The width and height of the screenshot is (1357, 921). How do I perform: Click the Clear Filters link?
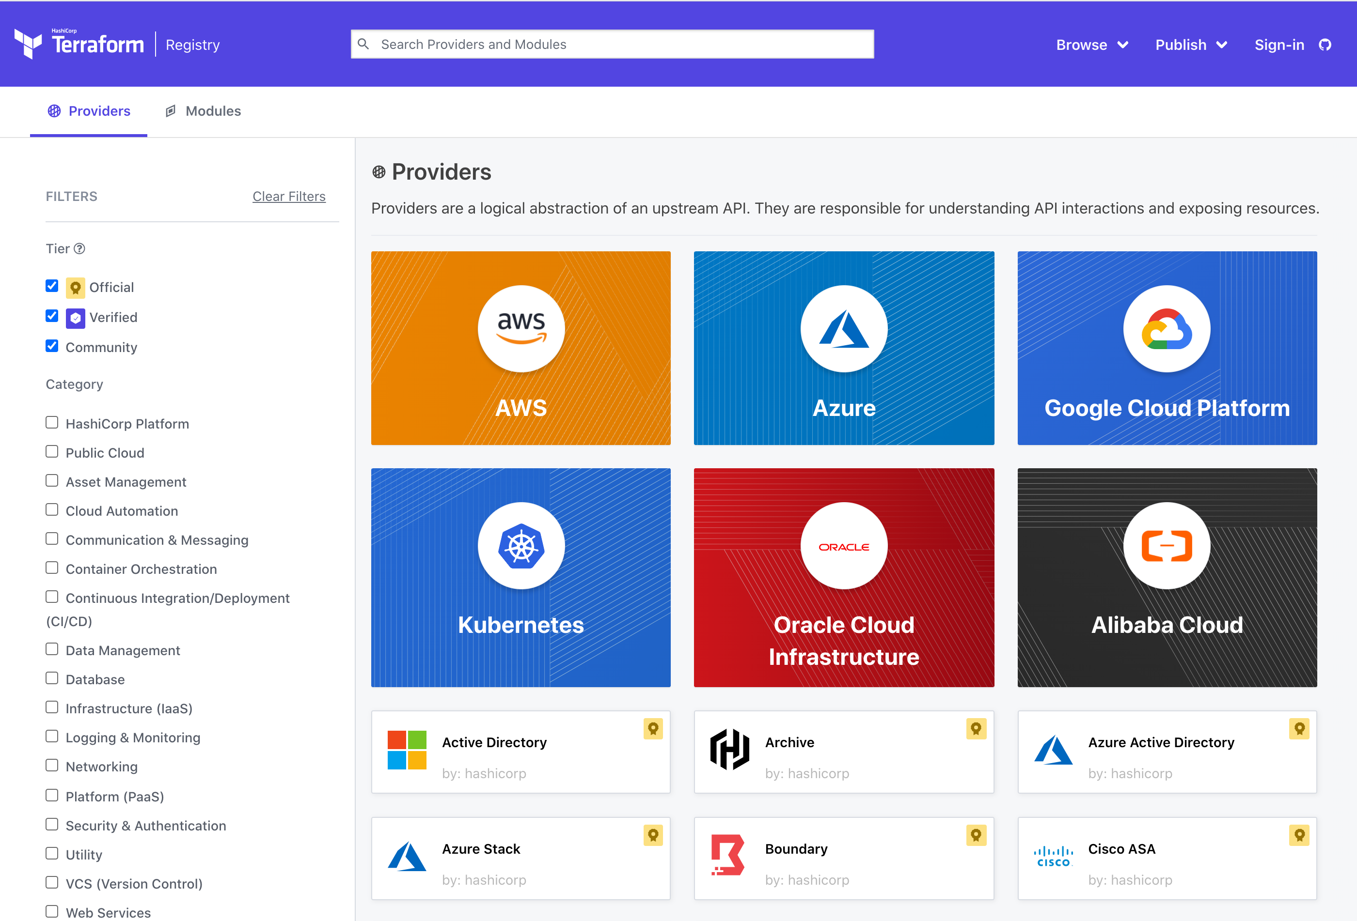pyautogui.click(x=289, y=195)
